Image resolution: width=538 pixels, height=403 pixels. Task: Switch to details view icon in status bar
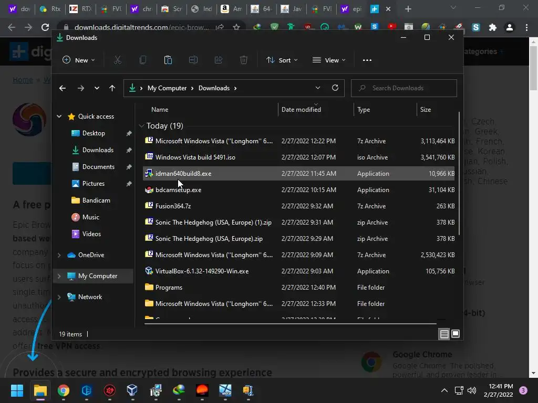[x=444, y=334]
